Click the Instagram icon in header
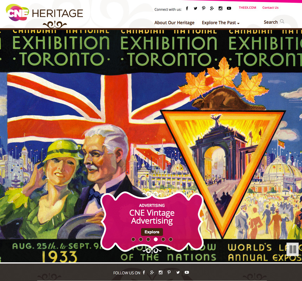The width and height of the screenshot is (302, 281). (221, 8)
